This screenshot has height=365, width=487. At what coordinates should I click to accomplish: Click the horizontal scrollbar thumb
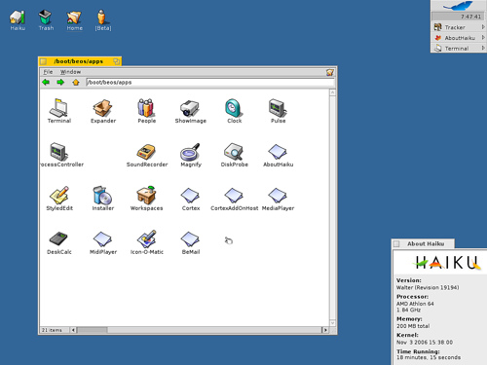pos(92,330)
